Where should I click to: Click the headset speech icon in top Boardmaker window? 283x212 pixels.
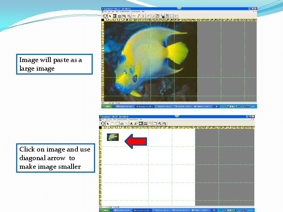105,16
